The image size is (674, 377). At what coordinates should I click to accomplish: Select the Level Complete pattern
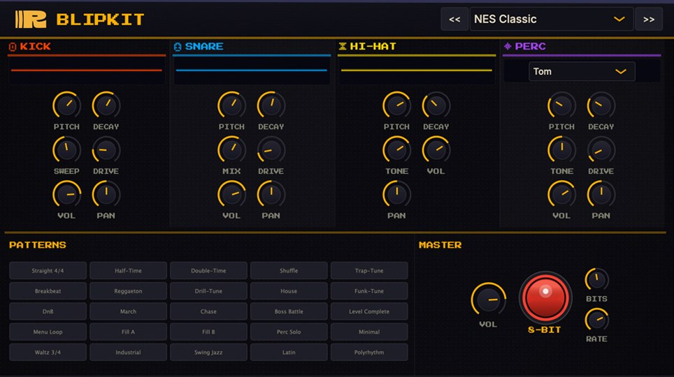[x=369, y=311]
